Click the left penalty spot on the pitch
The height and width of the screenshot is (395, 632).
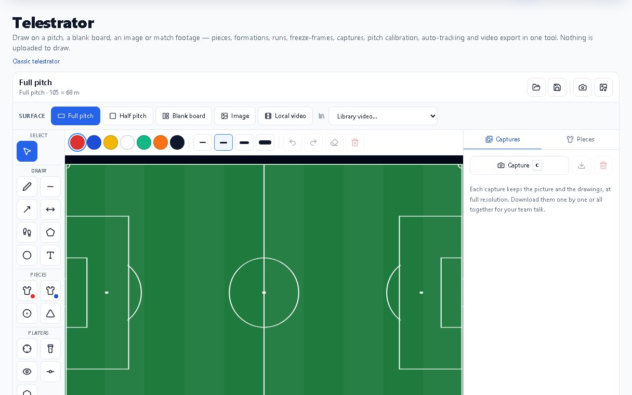(x=107, y=293)
